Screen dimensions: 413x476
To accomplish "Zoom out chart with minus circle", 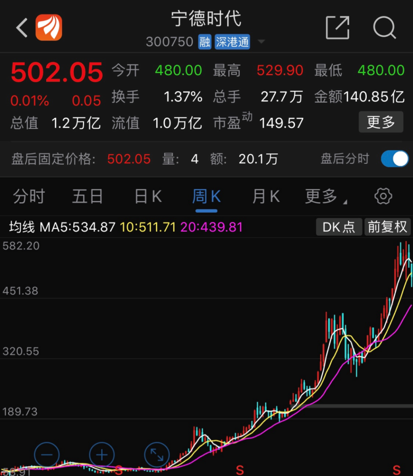I will [x=47, y=455].
